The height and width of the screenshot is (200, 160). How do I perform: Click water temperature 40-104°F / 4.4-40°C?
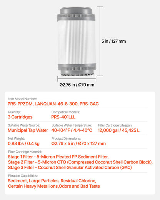coord(72,130)
